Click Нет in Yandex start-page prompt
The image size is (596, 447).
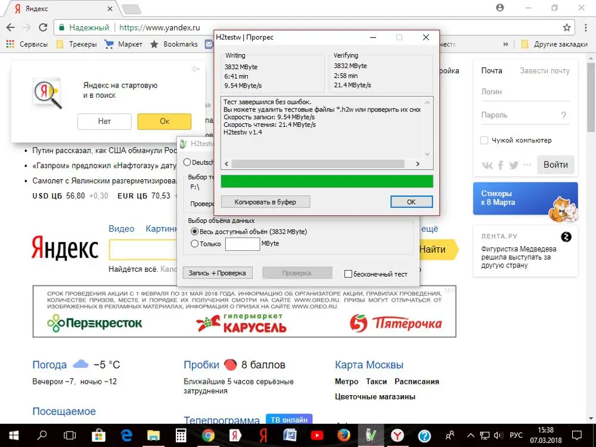(104, 121)
